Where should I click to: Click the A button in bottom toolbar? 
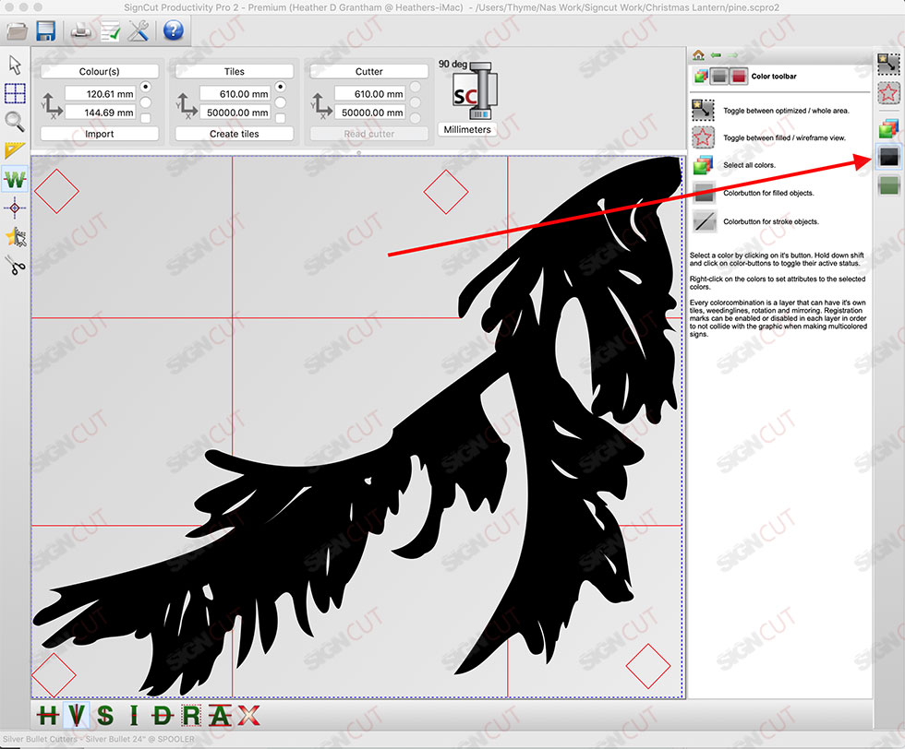(x=220, y=716)
